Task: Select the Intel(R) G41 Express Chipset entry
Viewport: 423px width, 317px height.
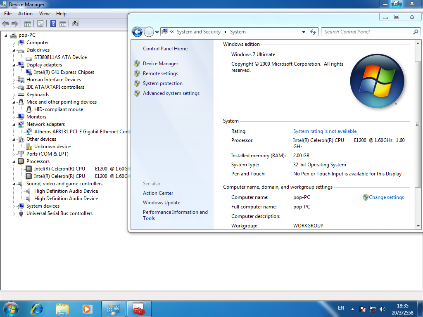Action: [64, 72]
